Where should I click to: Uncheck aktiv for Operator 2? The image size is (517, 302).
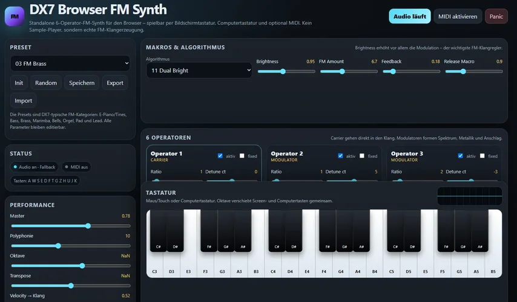[340, 156]
